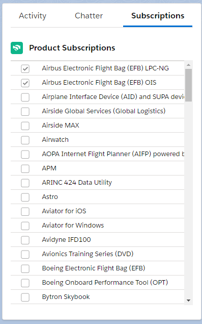
Task: Click the scrollbar down arrow
Action: (188, 301)
